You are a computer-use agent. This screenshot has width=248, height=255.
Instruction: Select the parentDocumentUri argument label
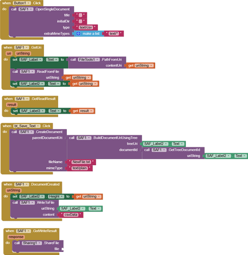click(x=47, y=138)
